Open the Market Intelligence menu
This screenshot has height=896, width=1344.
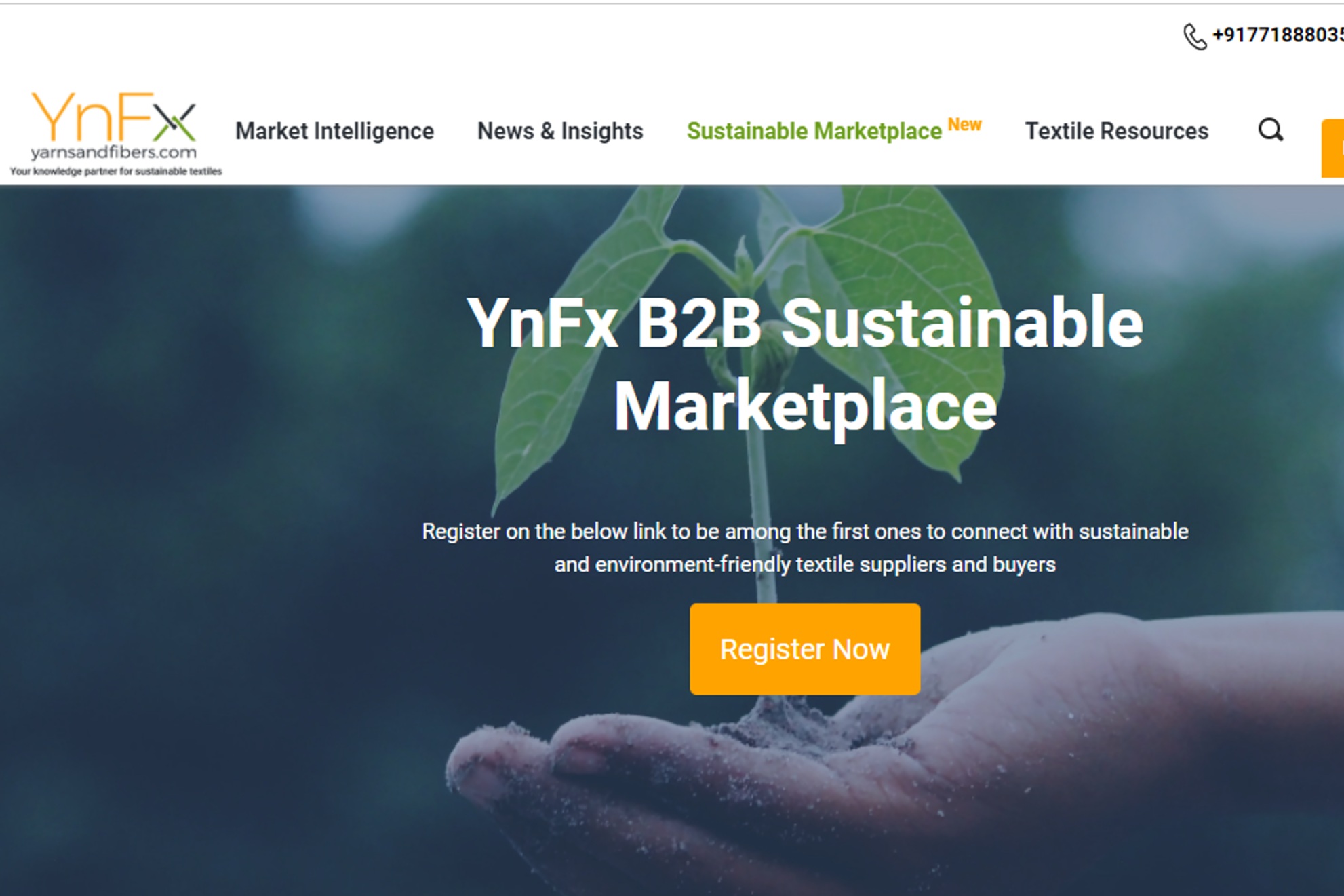coord(334,131)
